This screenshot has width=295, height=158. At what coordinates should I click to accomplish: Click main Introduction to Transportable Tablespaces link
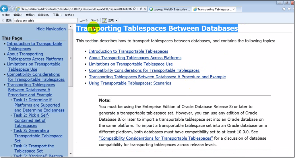pos(129,51)
